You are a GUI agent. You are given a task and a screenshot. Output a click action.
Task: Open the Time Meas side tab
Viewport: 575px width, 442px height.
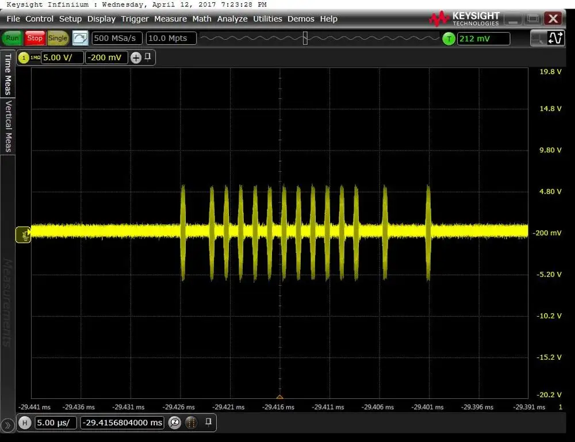[7, 74]
